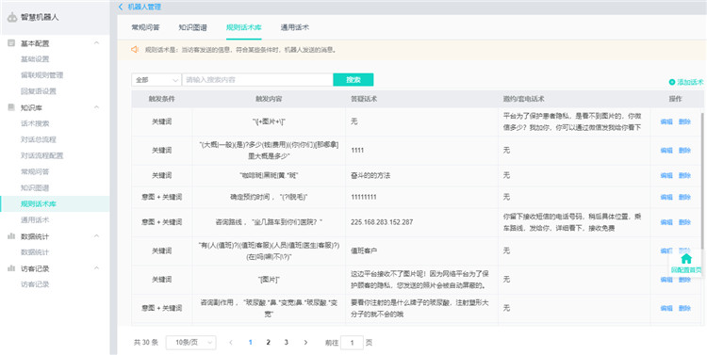
Task: Open 留联规则管理 in the sidebar
Action: (41, 75)
